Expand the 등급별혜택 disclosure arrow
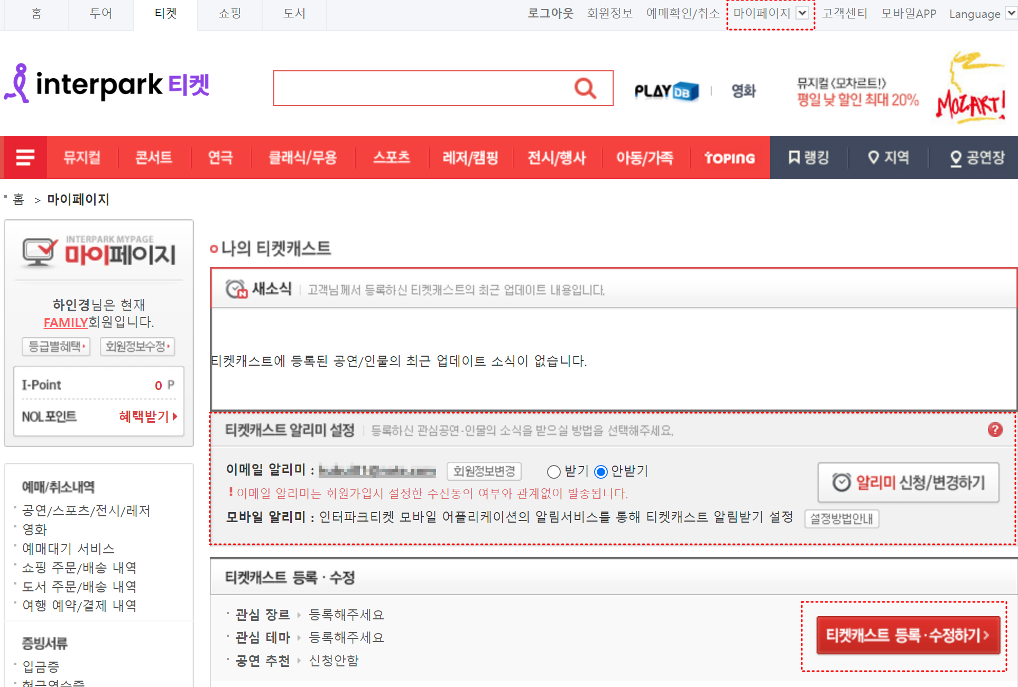 coord(85,347)
